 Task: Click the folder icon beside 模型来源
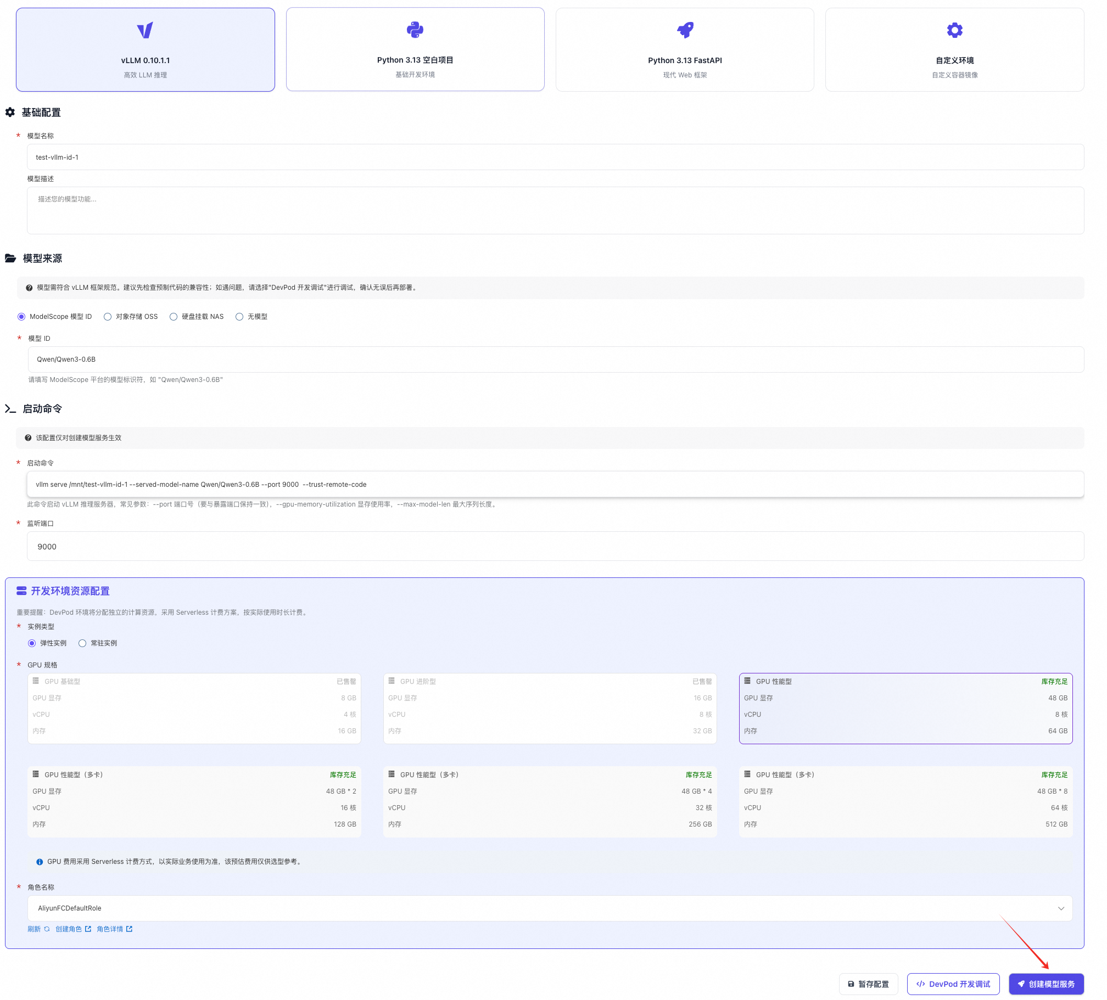point(10,258)
